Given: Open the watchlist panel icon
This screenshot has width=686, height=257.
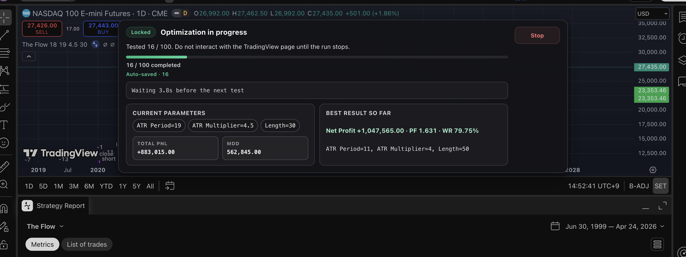Looking at the screenshot, I should click(x=682, y=17).
